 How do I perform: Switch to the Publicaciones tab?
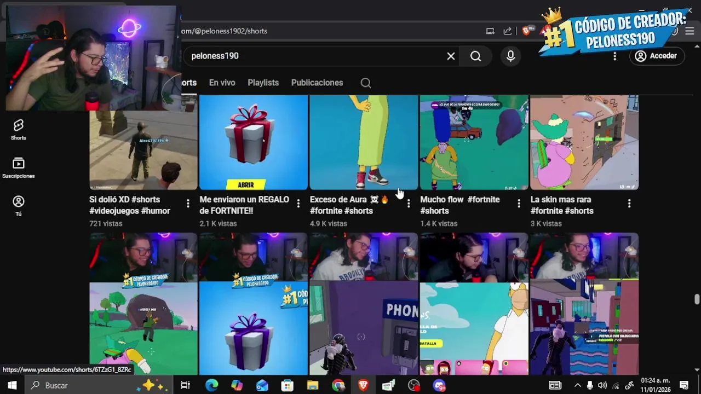coord(317,83)
